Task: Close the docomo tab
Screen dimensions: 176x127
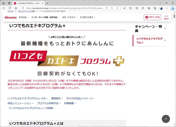Action: [x=43, y=3]
